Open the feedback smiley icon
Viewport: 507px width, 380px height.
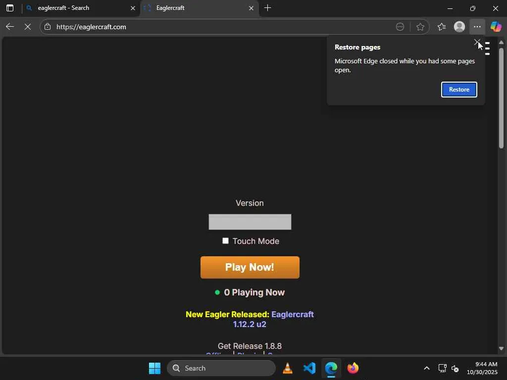tap(400, 27)
